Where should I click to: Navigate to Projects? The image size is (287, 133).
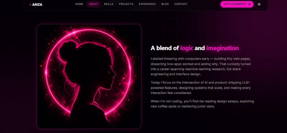(x=126, y=4)
